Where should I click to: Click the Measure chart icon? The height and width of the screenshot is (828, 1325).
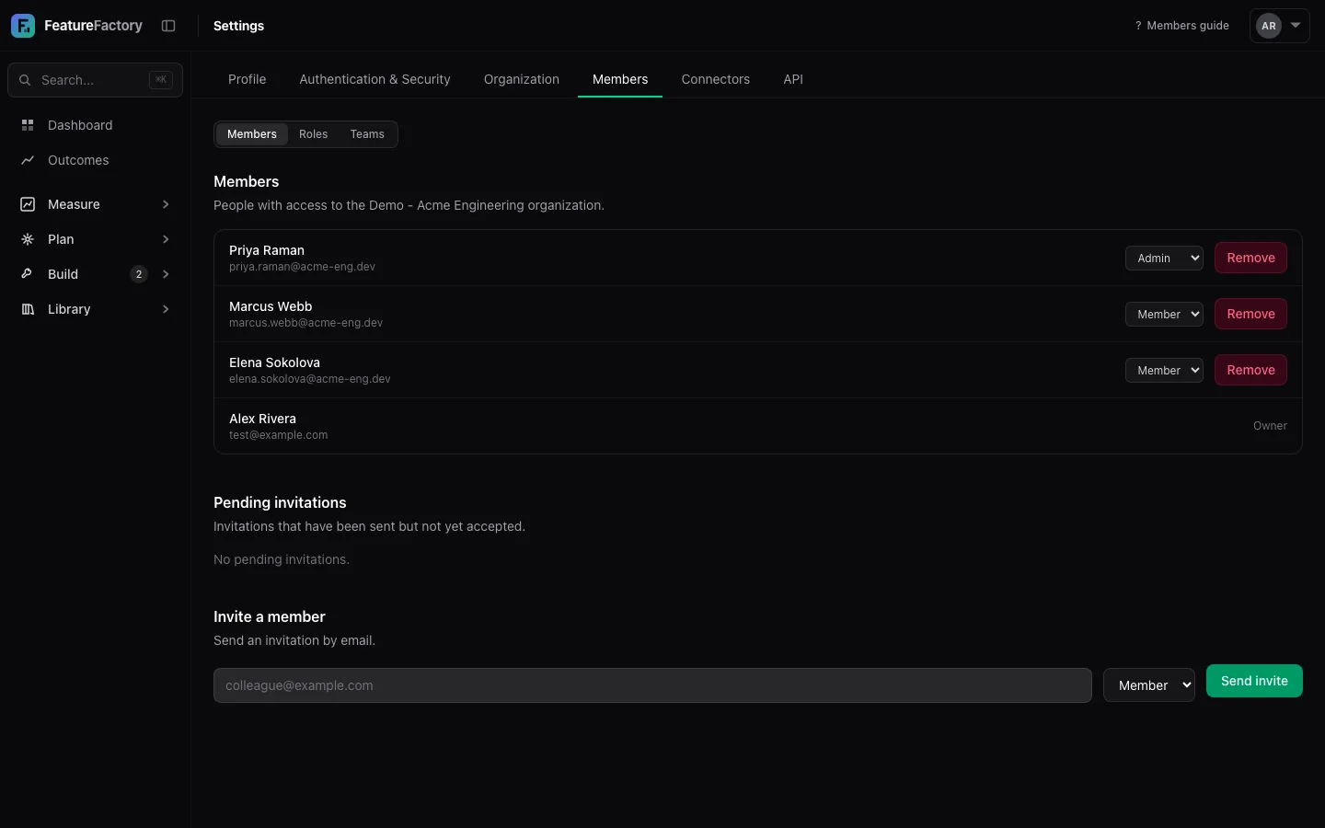point(28,204)
